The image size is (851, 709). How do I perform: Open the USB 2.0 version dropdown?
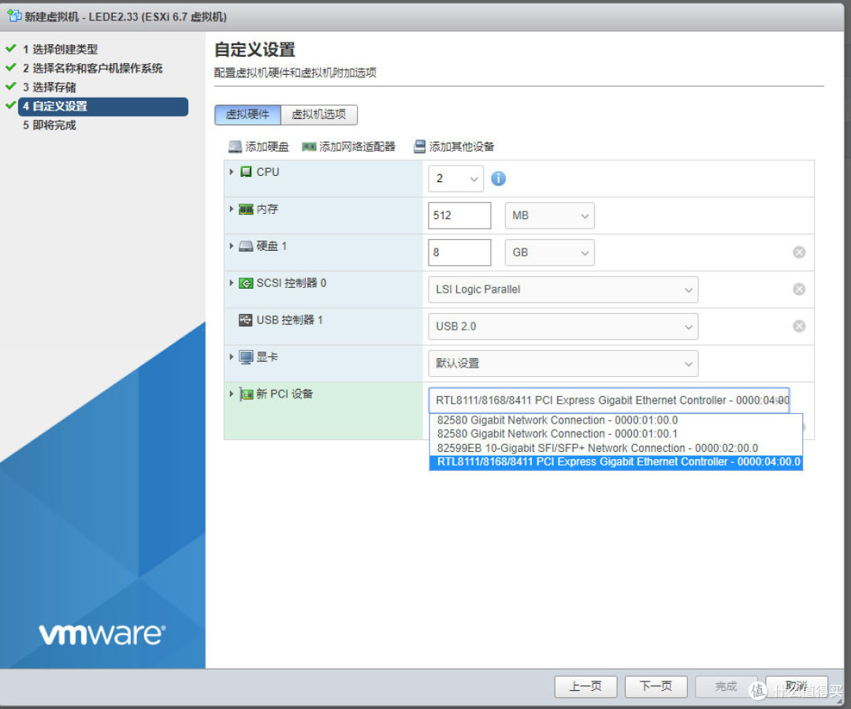(x=563, y=326)
